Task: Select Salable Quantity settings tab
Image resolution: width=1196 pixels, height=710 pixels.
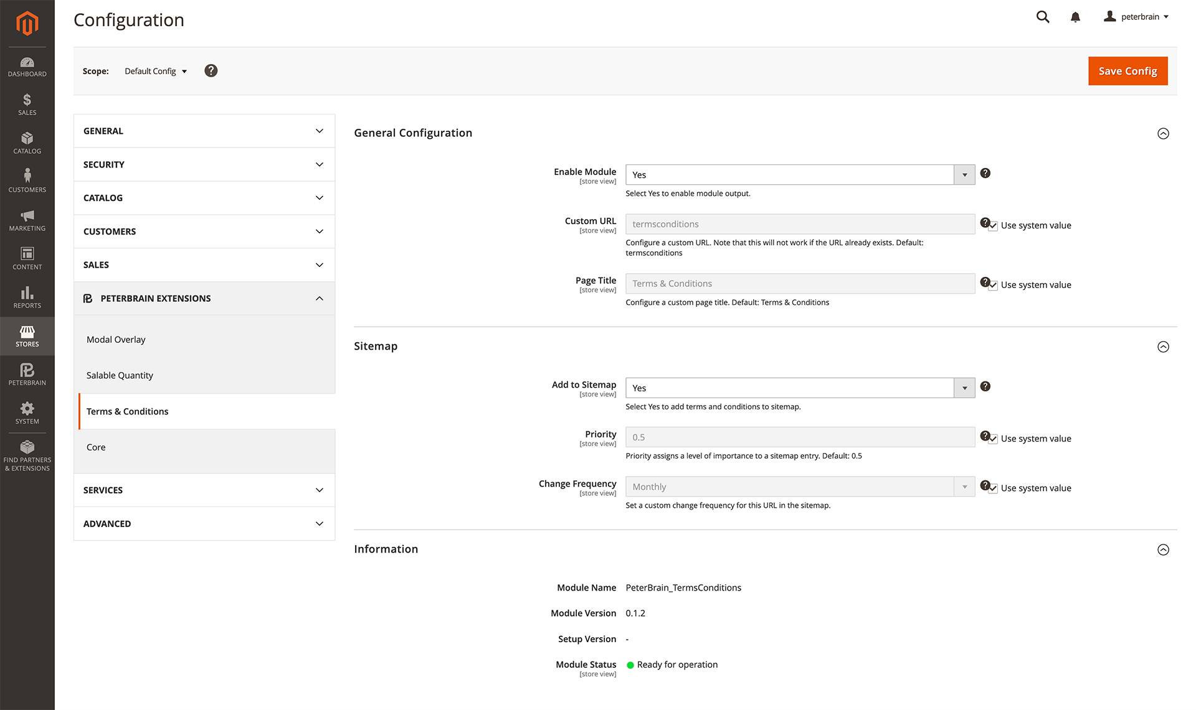Action: [x=120, y=376]
